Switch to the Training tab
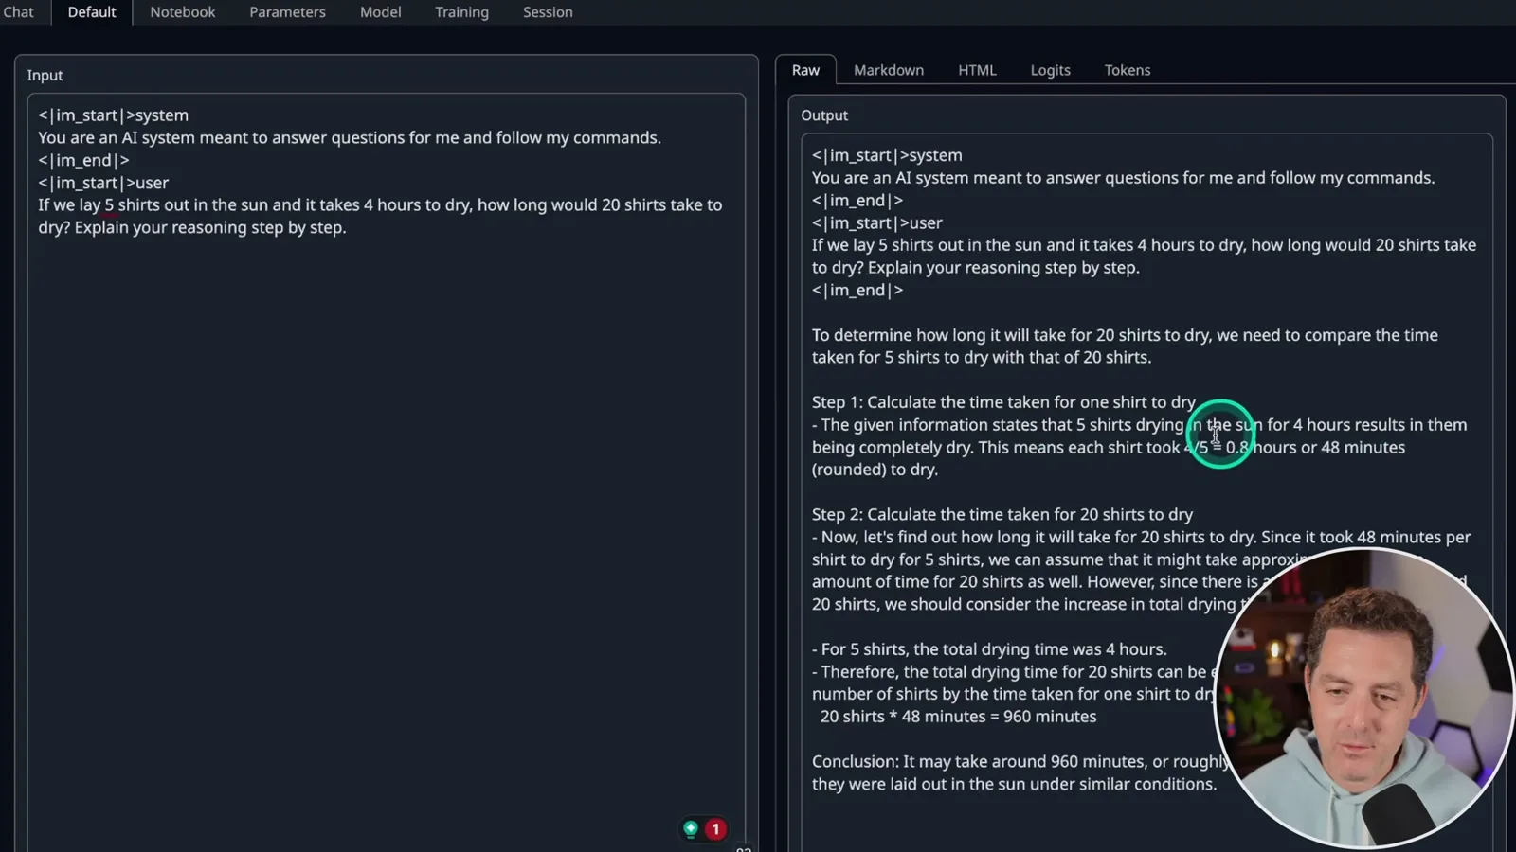This screenshot has height=852, width=1516. pos(461,12)
